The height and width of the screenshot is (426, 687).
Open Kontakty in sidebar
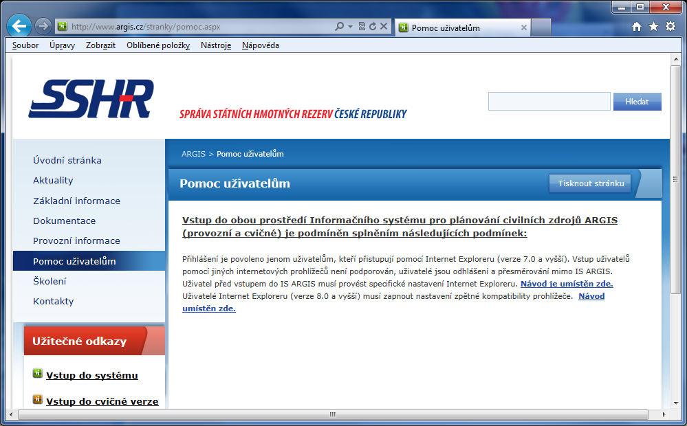(x=54, y=301)
